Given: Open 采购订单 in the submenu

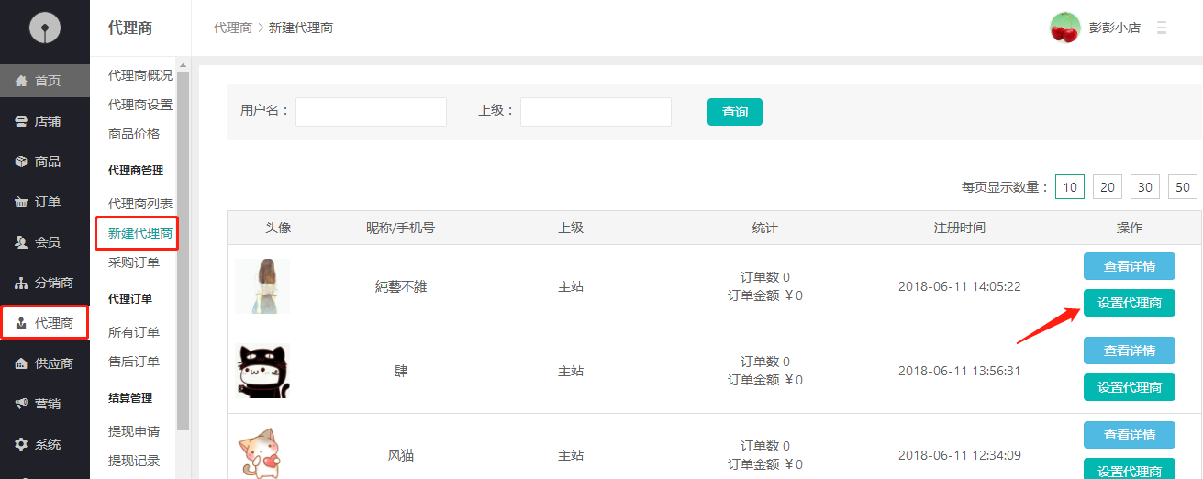Looking at the screenshot, I should click(134, 262).
